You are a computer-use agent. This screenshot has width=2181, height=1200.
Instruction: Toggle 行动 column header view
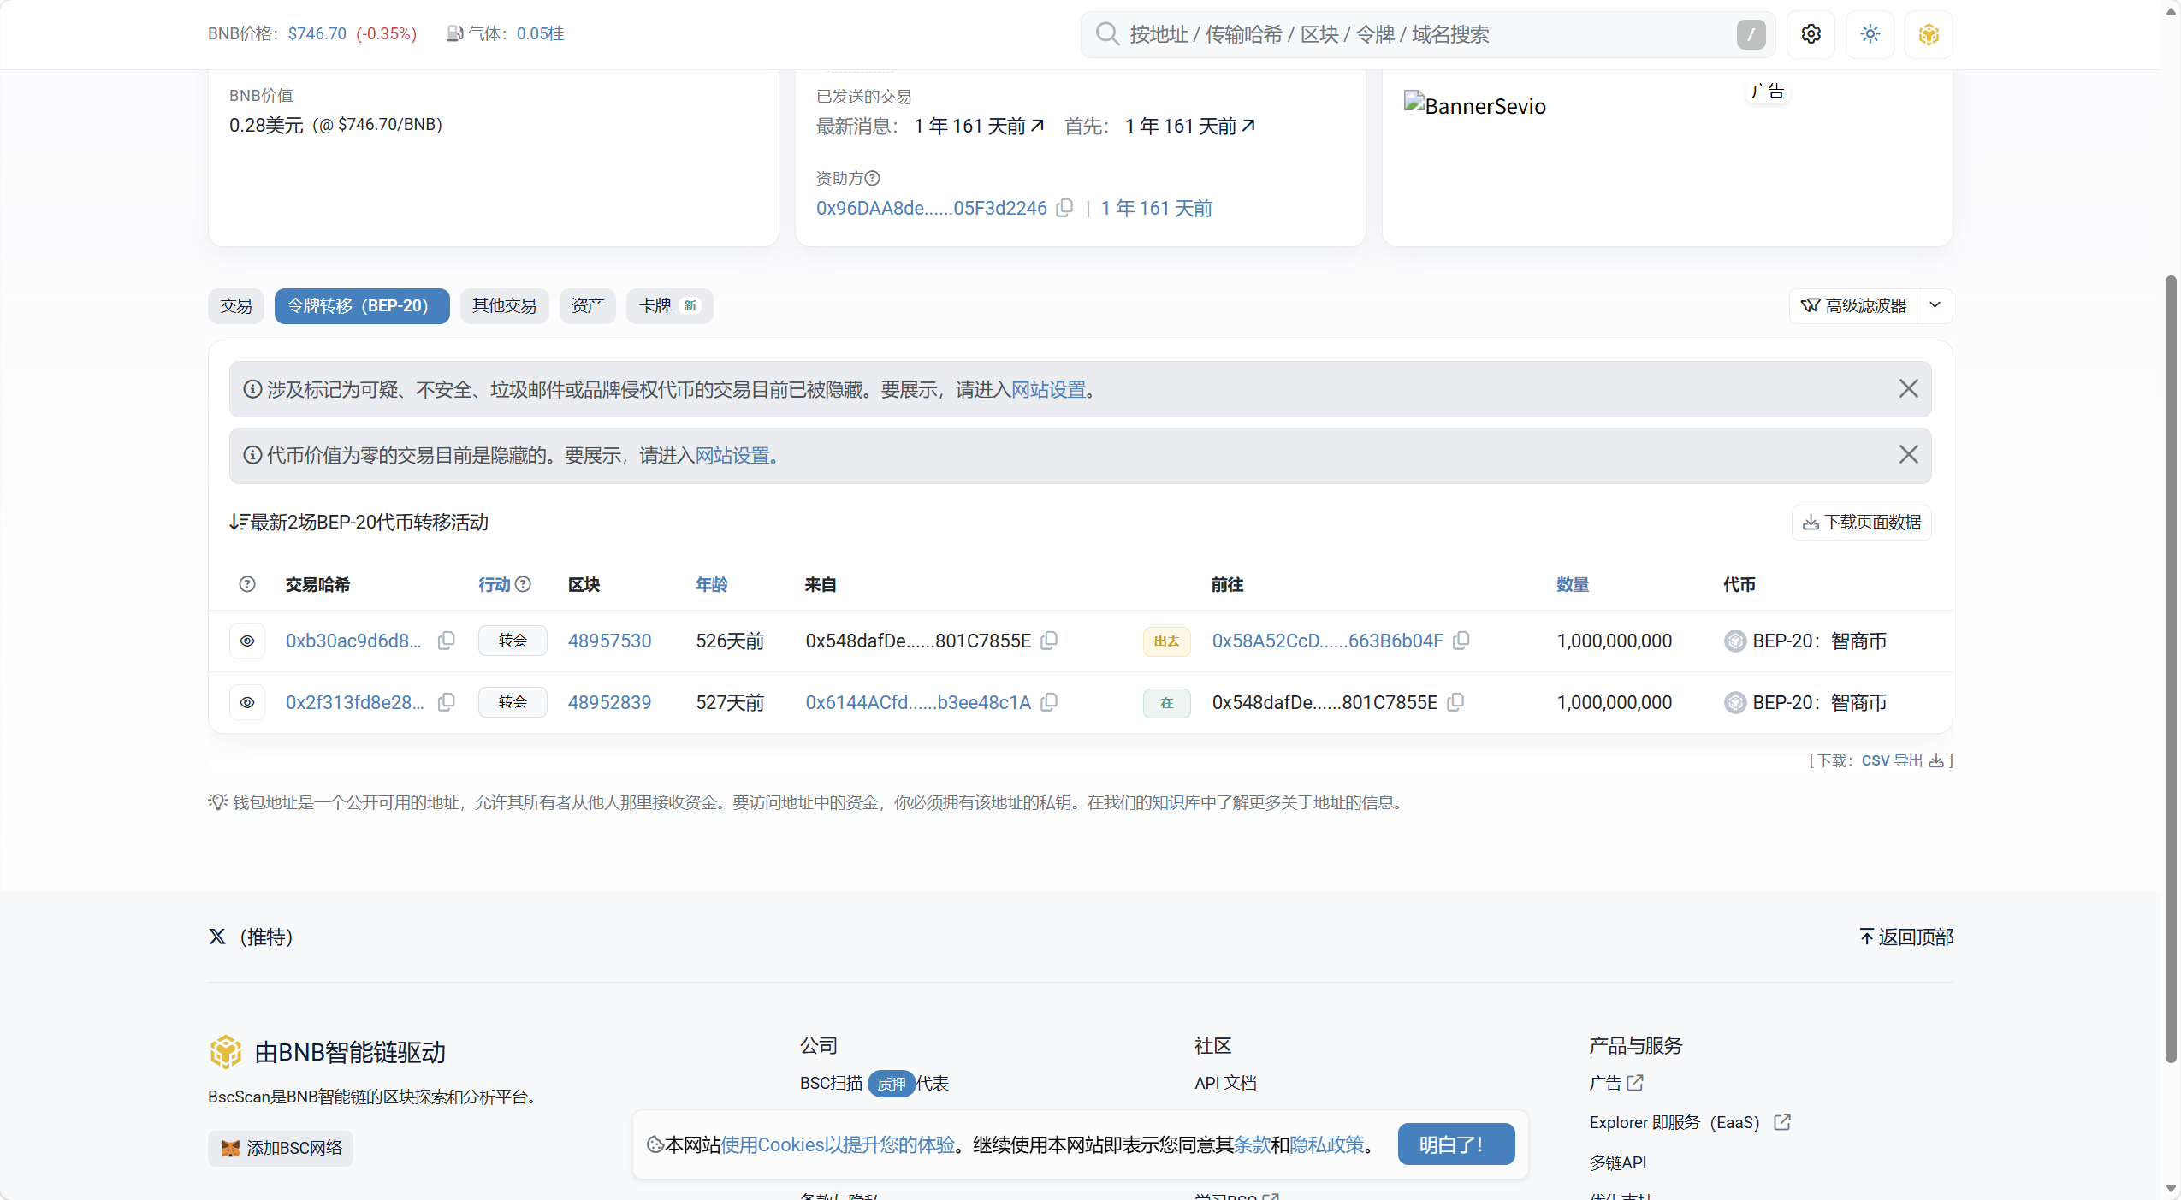click(494, 584)
